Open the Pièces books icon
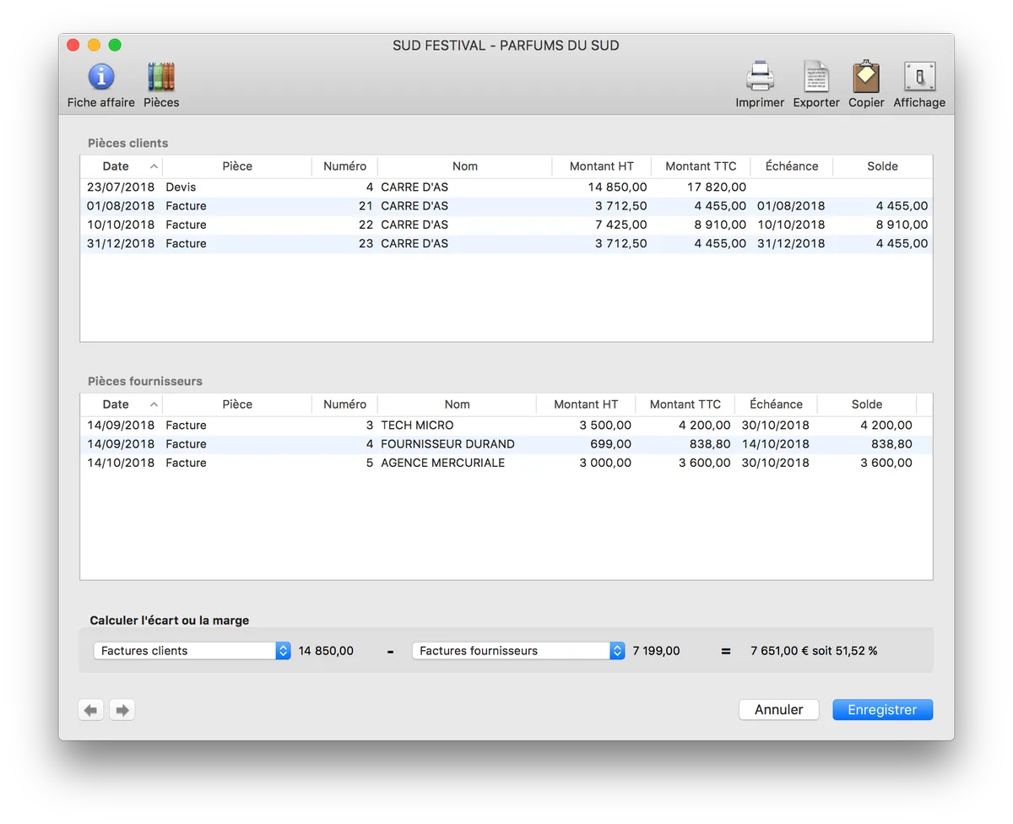The height and width of the screenshot is (824, 1013). [x=161, y=77]
